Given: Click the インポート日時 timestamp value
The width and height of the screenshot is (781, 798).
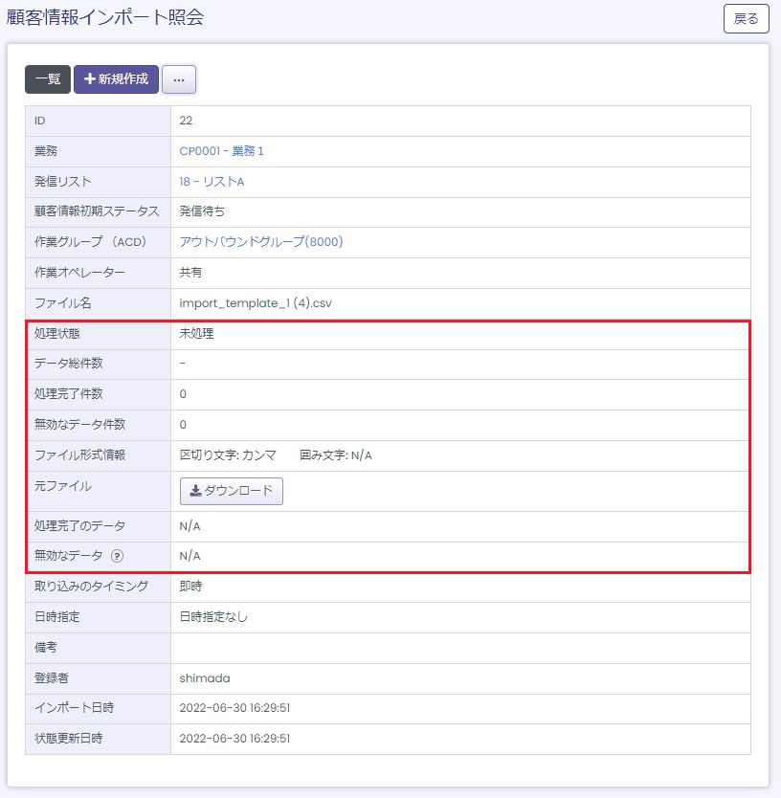Looking at the screenshot, I should coord(234,708).
